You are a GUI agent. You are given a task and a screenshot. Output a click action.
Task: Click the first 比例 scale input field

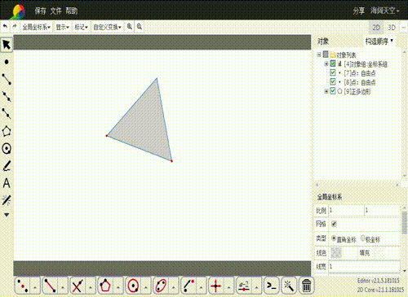pyautogui.click(x=346, y=211)
